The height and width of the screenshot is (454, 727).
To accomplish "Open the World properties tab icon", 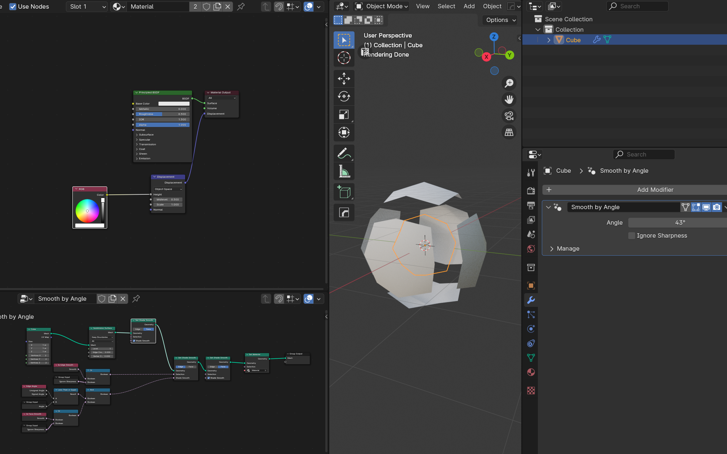I will click(531, 249).
